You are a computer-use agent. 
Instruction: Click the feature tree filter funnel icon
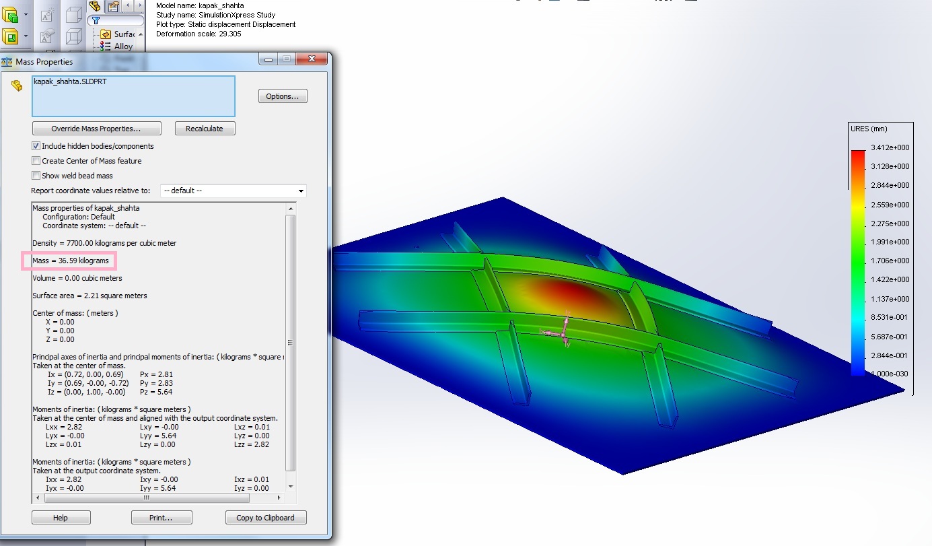(x=96, y=20)
